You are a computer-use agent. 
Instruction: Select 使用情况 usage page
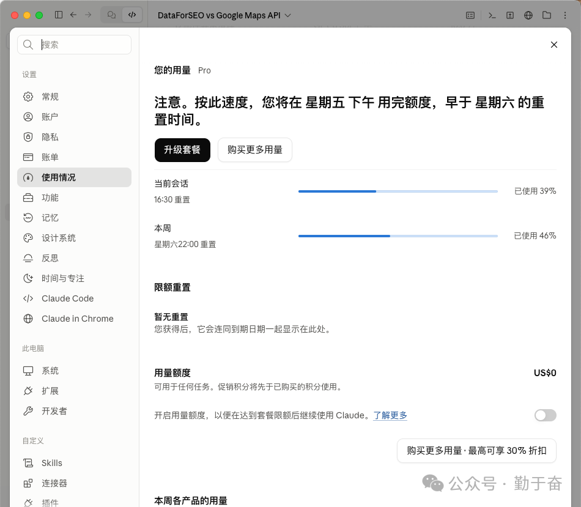pos(74,177)
